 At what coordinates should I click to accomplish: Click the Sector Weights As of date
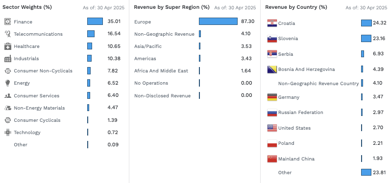(x=103, y=8)
